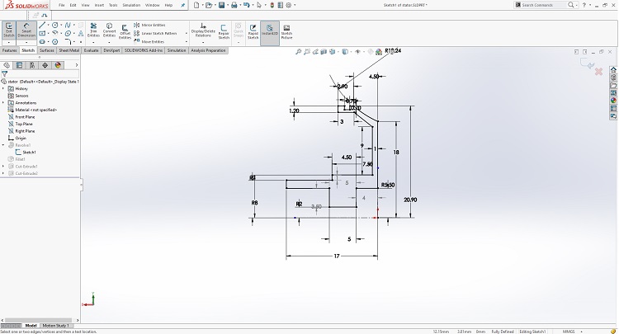Image resolution: width=619 pixels, height=334 pixels.
Task: Click the Sketch Picture tool
Action: tap(286, 31)
